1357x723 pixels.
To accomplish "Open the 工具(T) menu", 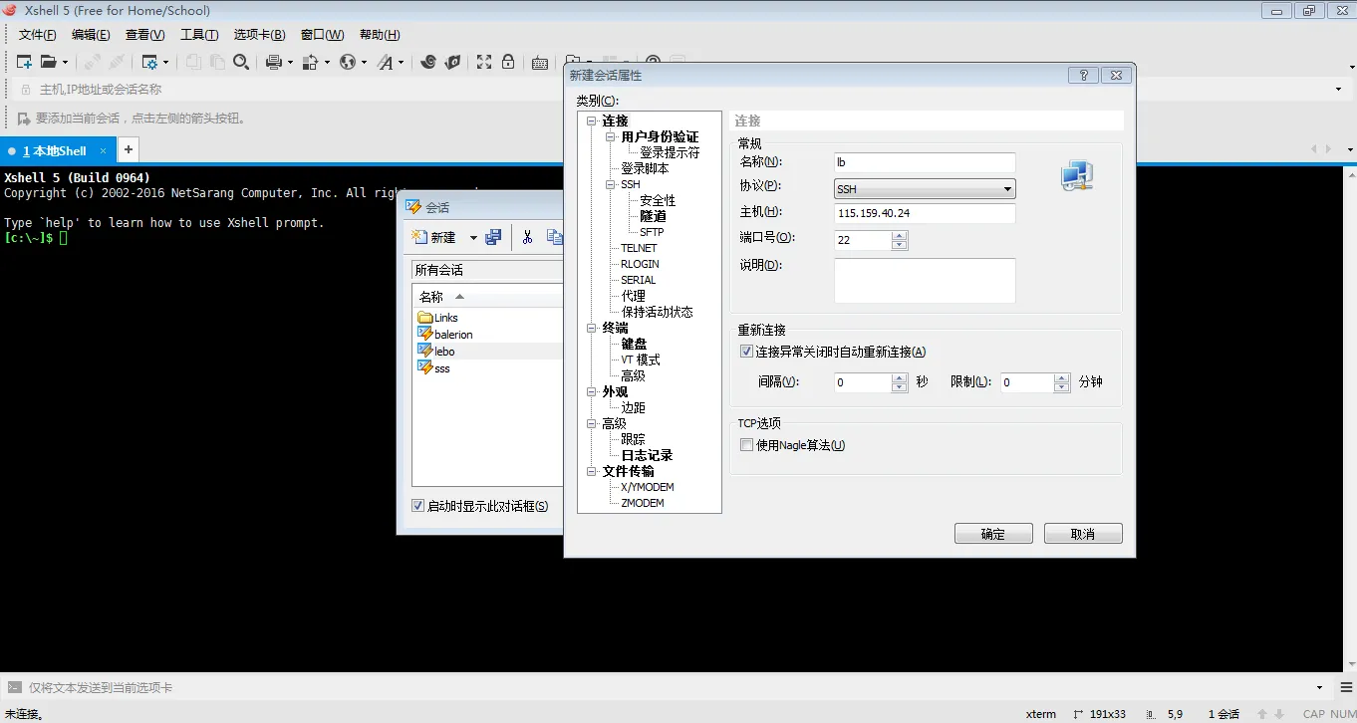I will (199, 35).
